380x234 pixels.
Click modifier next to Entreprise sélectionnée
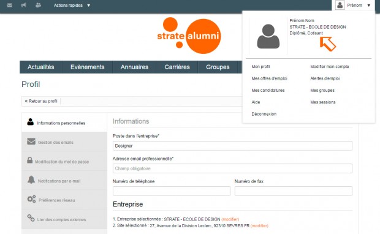(230, 219)
